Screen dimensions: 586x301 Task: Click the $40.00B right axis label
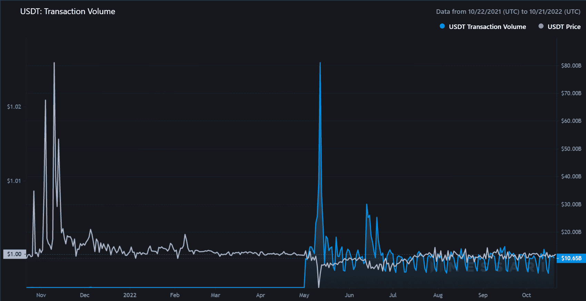[x=571, y=176]
